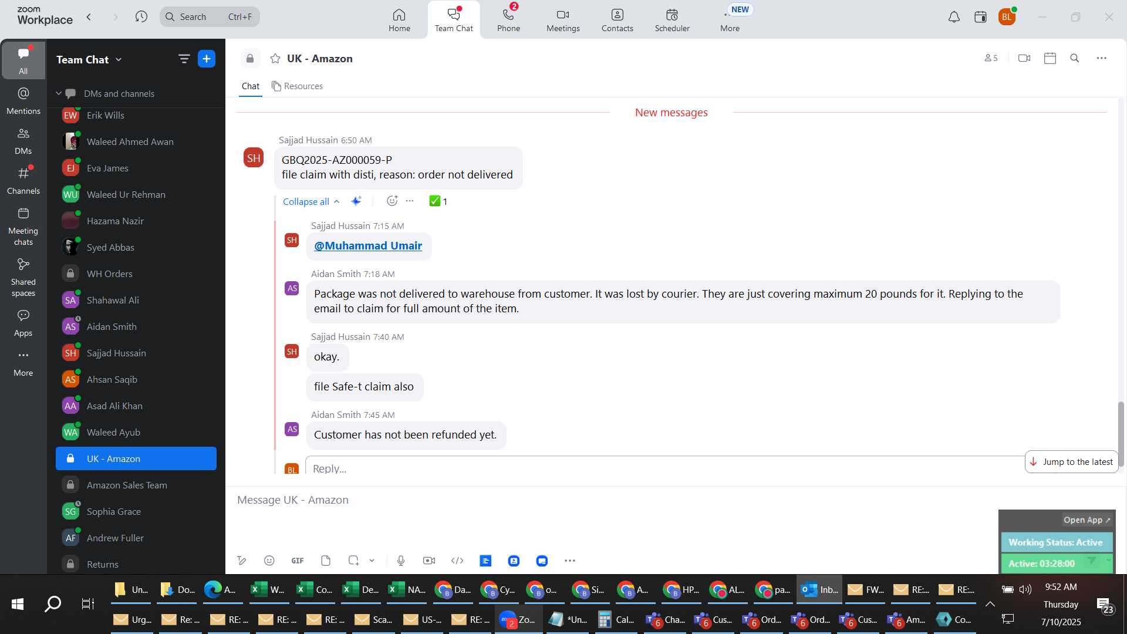Viewport: 1127px width, 634px height.
Task: Open the screenshot options dropdown arrow
Action: coord(372,561)
